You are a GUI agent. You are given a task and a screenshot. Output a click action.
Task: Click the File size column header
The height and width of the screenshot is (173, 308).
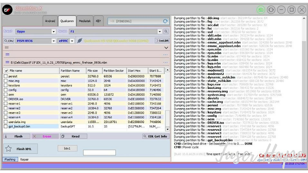(94, 71)
